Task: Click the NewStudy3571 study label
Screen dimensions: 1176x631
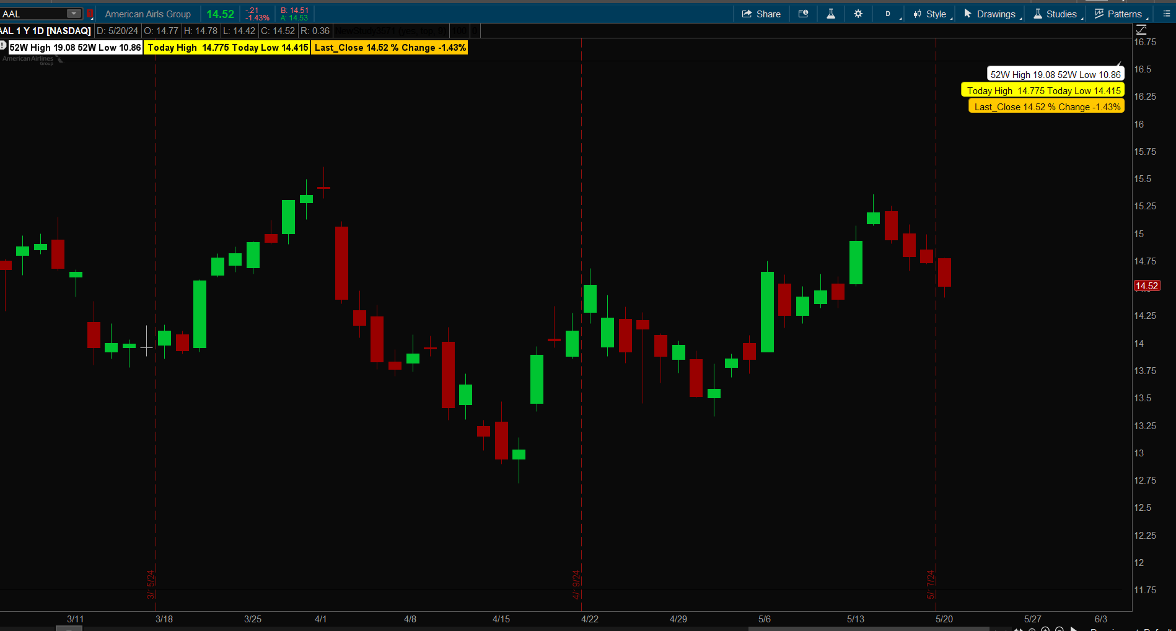Action: pos(390,31)
